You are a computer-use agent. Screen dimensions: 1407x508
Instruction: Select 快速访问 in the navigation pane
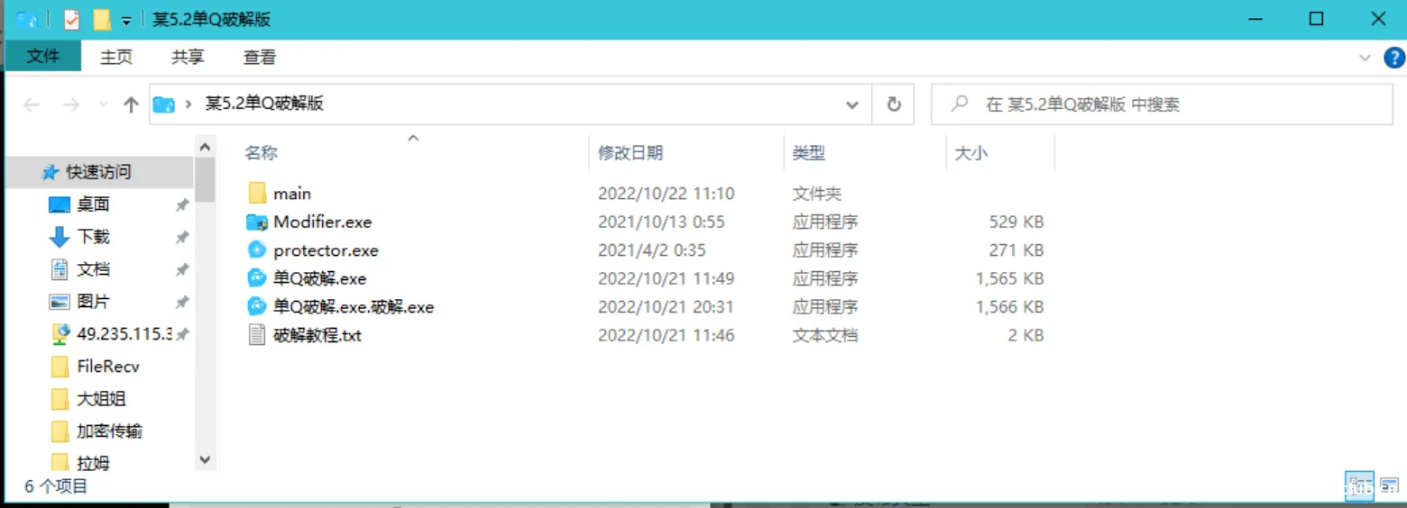[98, 171]
